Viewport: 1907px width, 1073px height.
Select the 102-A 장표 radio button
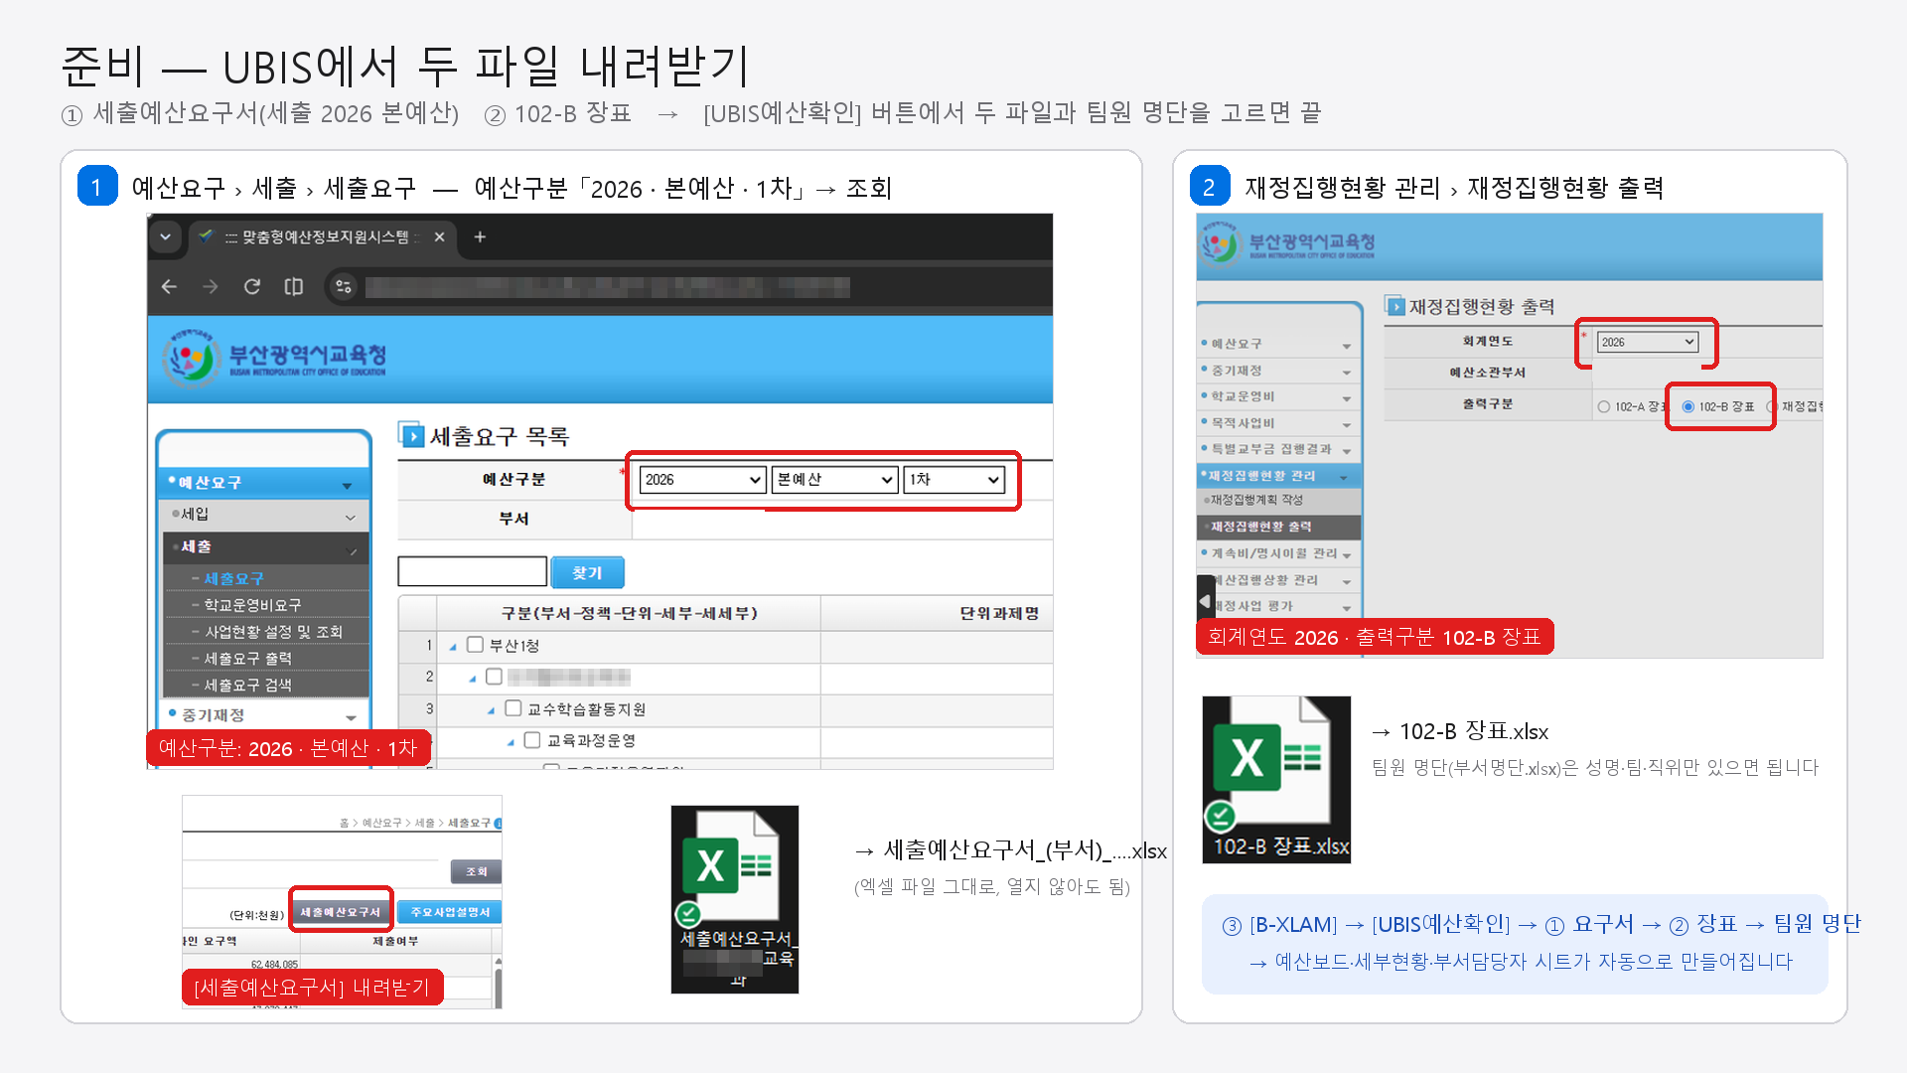(1603, 406)
